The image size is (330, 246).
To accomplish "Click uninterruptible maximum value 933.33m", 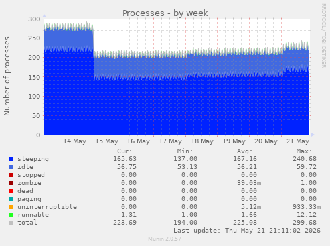I will (x=307, y=207).
